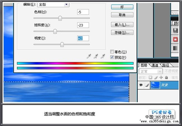This screenshot has width=182, height=126.
Task: Click the 好 (OK) button
Action: 122,7
